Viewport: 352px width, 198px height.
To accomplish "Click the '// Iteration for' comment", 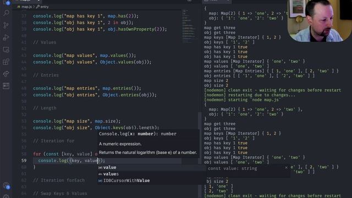I will (x=53, y=141).
